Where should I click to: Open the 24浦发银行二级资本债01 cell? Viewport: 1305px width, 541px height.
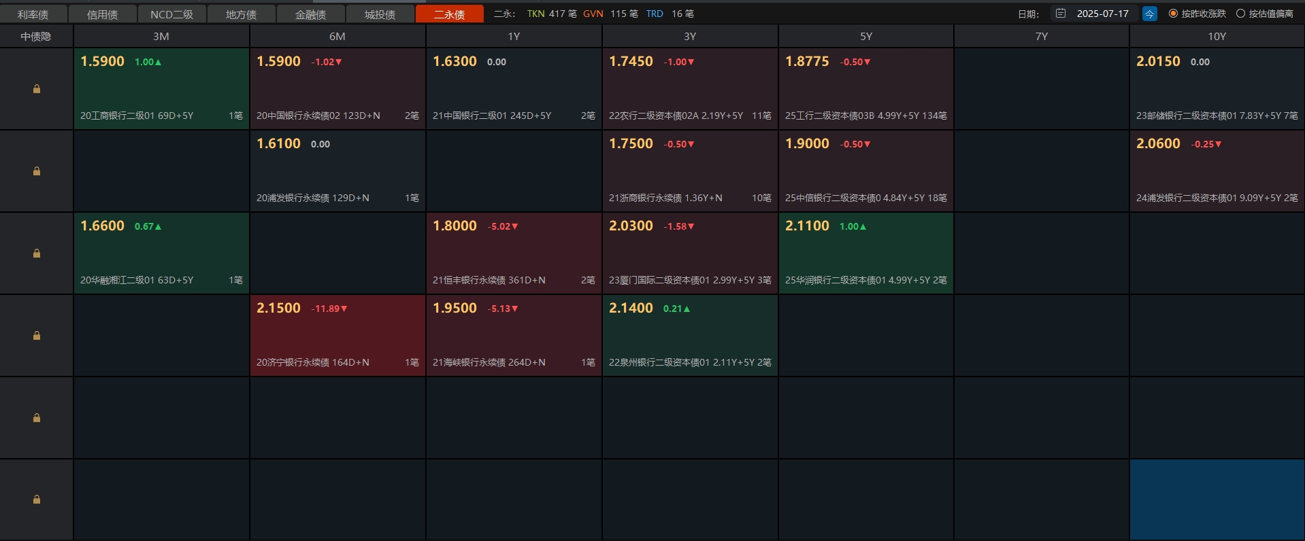point(1217,171)
